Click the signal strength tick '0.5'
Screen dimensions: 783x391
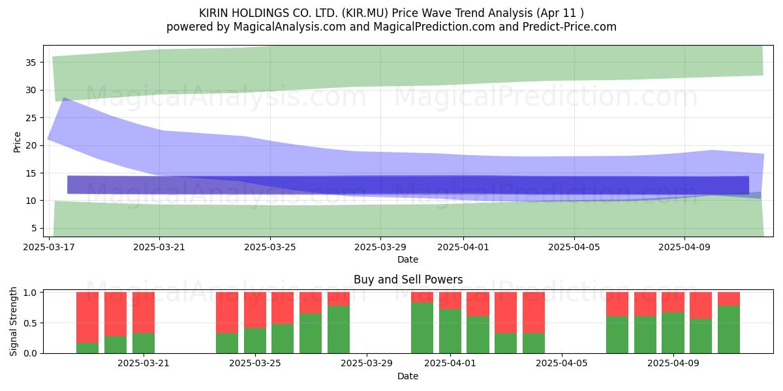pos(29,323)
